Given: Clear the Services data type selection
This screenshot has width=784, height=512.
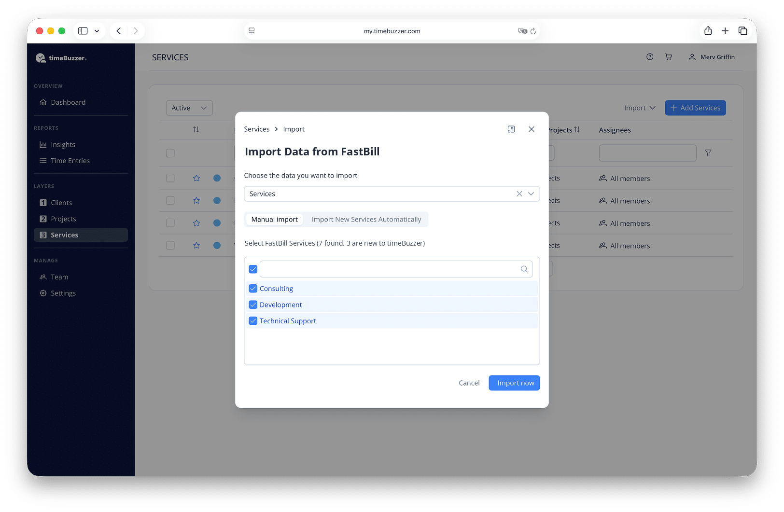Looking at the screenshot, I should click(519, 194).
